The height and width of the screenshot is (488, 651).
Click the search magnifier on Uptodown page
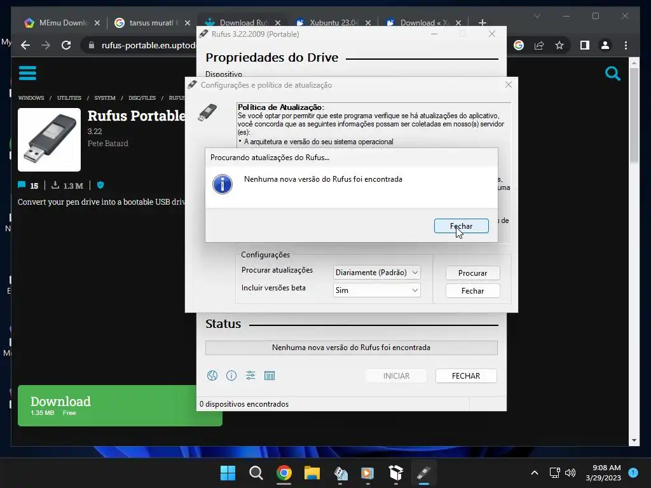point(612,74)
